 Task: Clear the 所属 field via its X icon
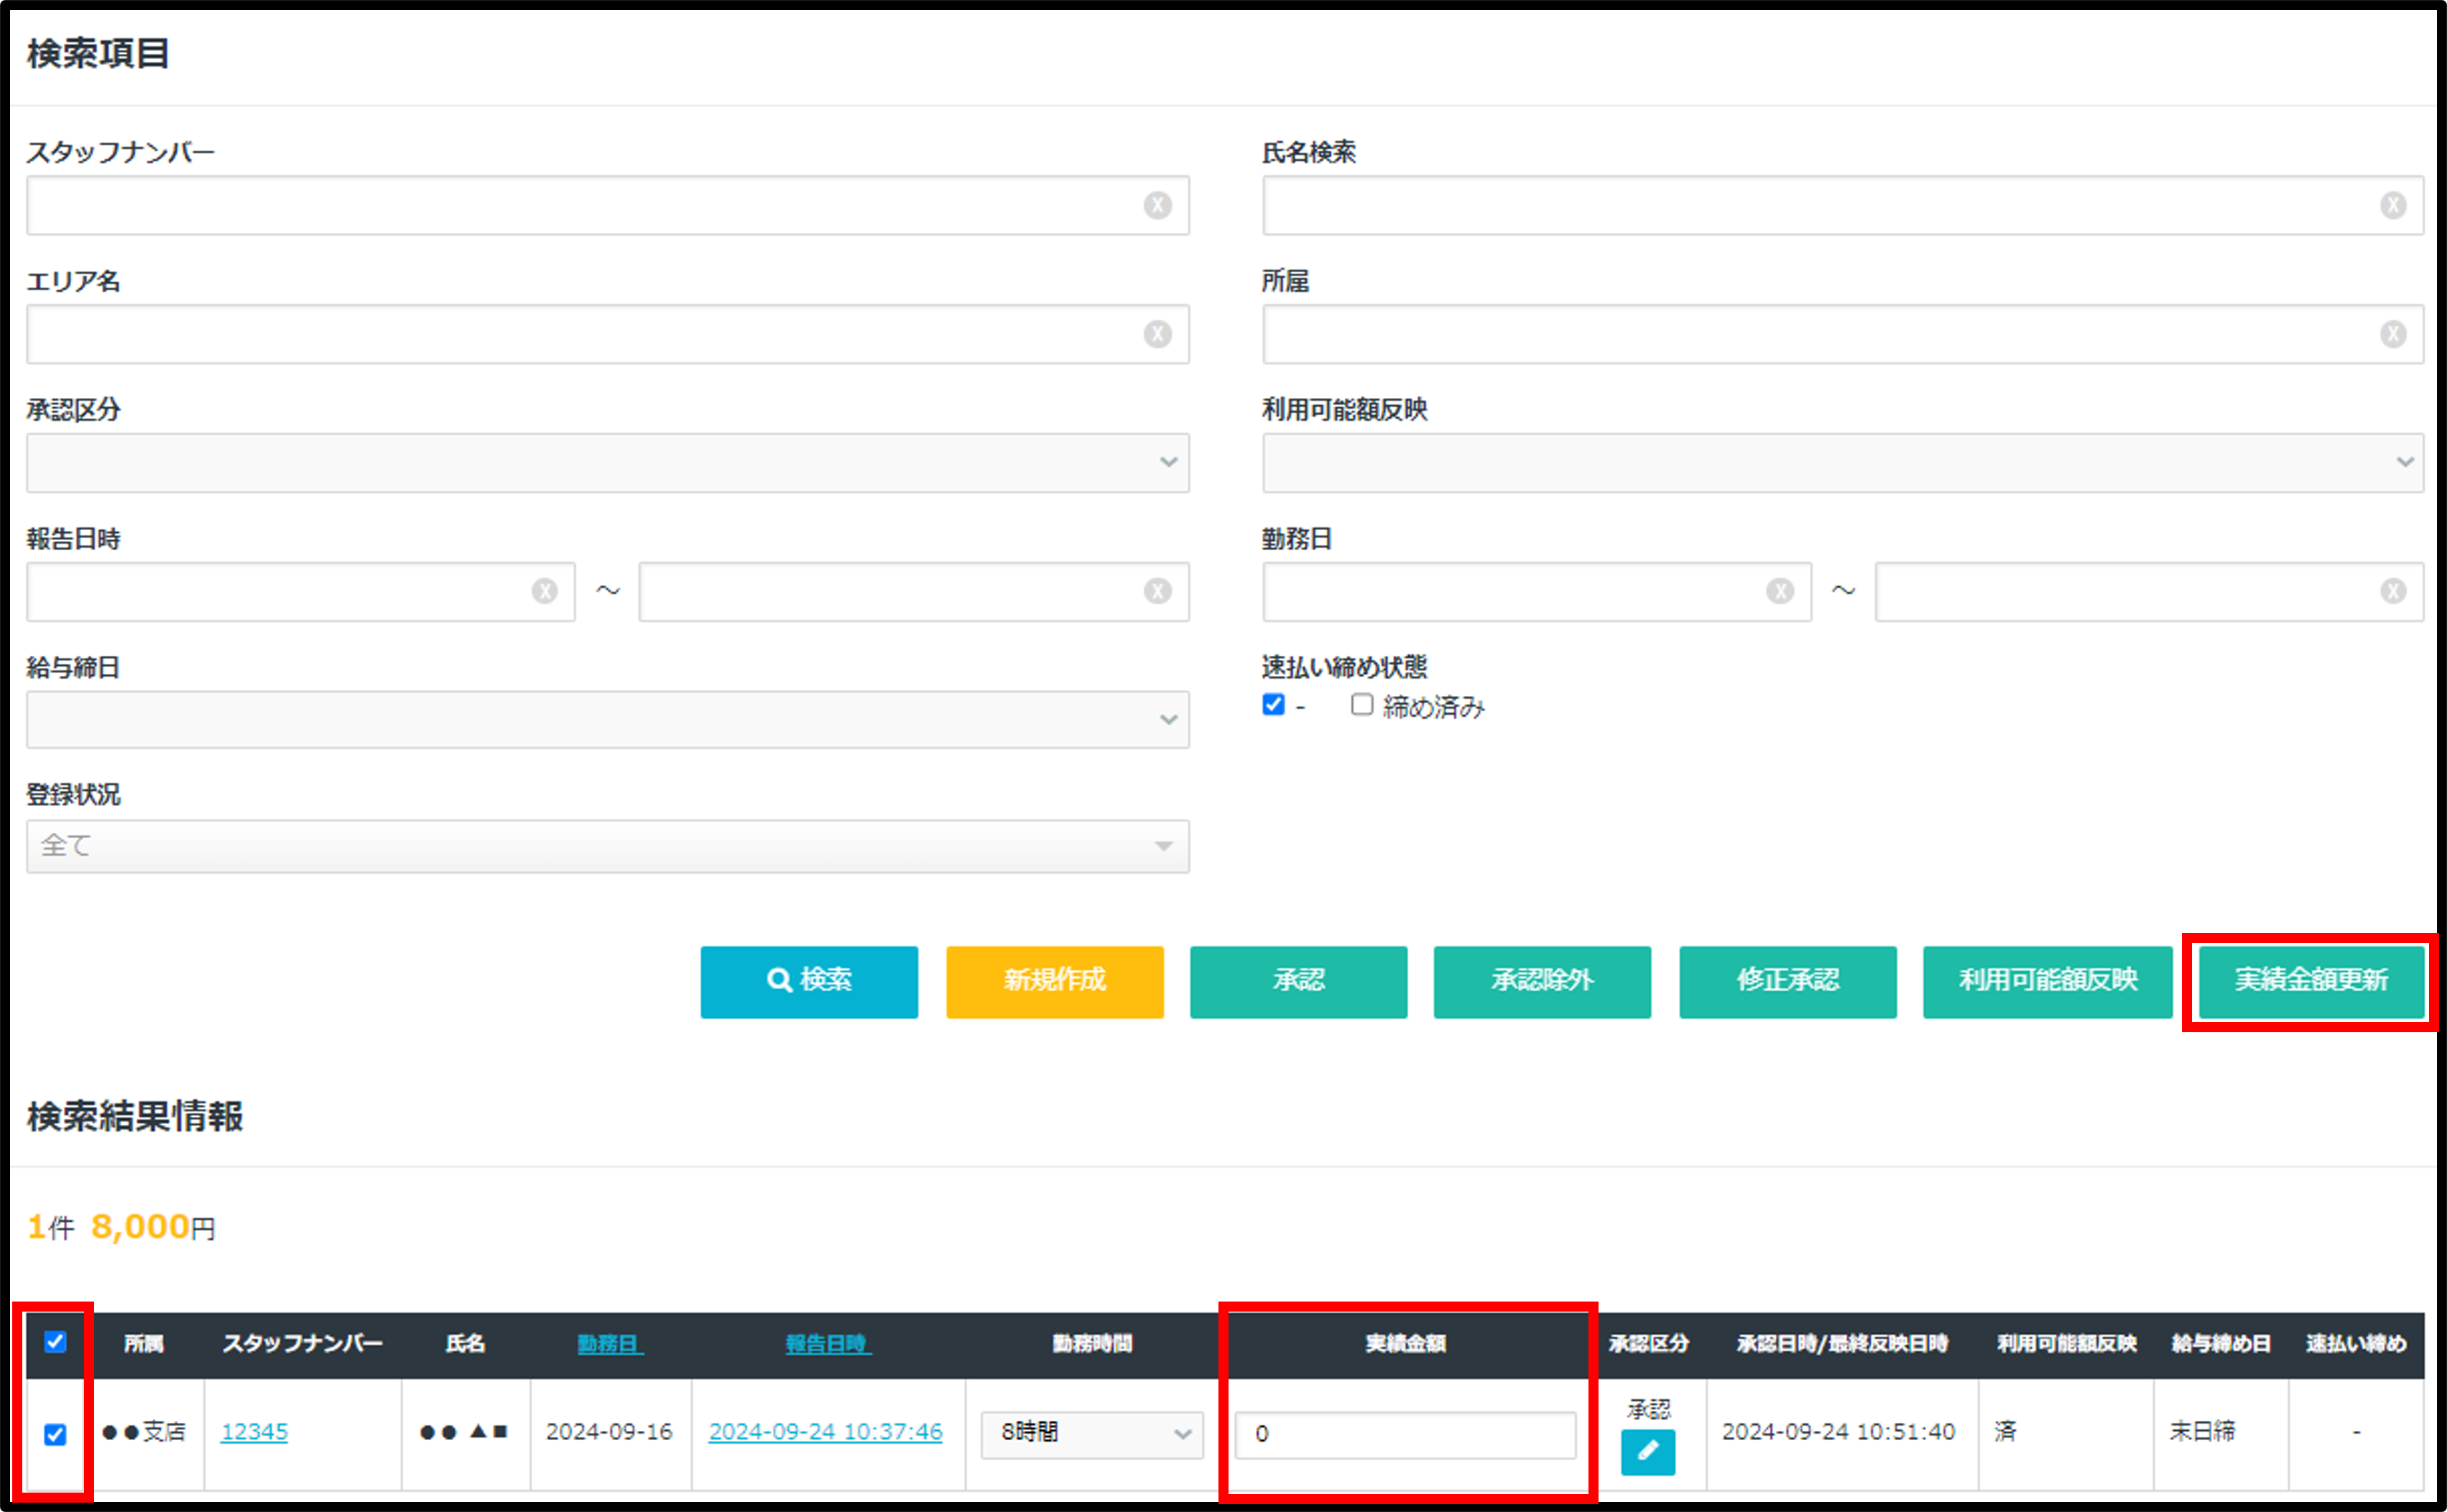pyautogui.click(x=2392, y=334)
